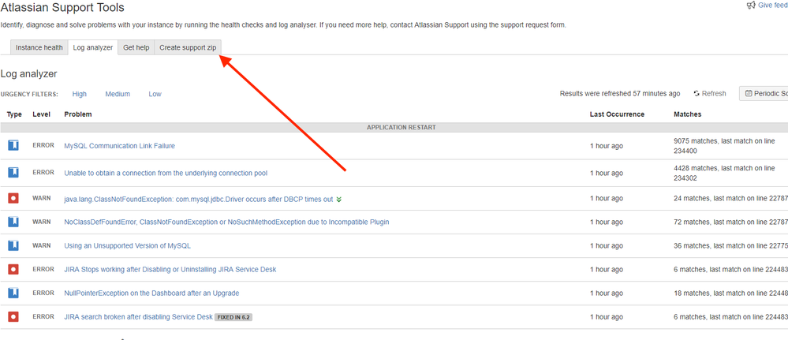Expand the green chevron after DBCP times out
The image size is (788, 340).
338,199
